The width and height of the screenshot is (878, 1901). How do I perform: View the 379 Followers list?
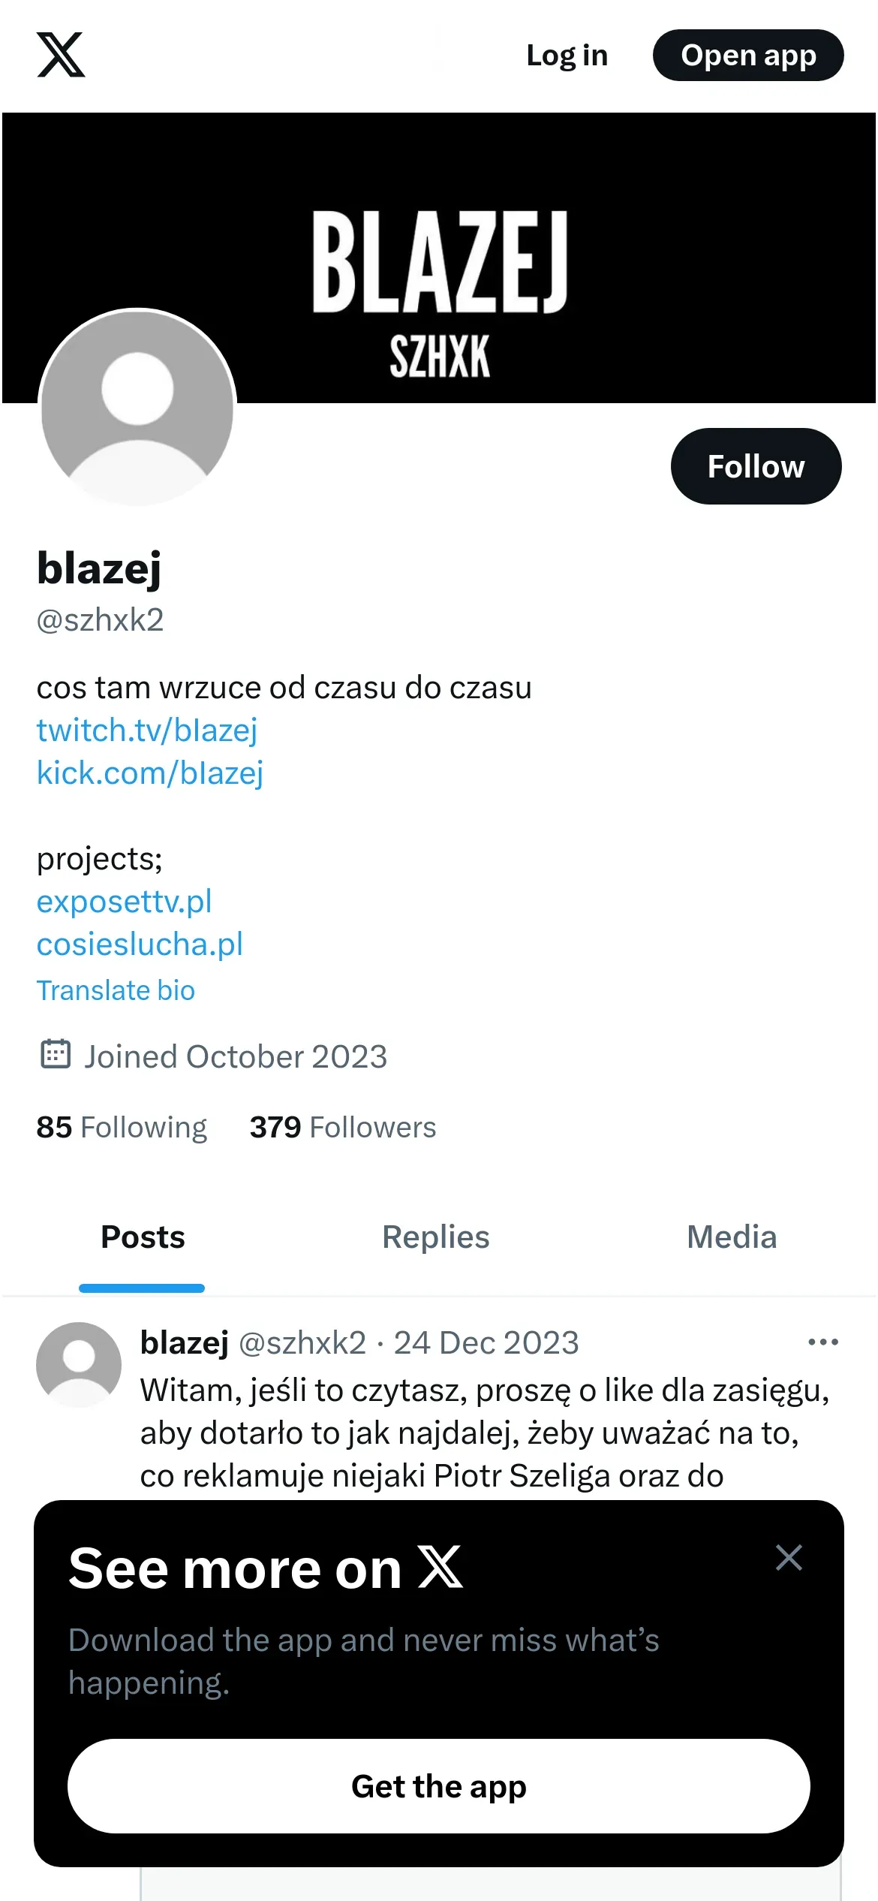click(343, 1127)
